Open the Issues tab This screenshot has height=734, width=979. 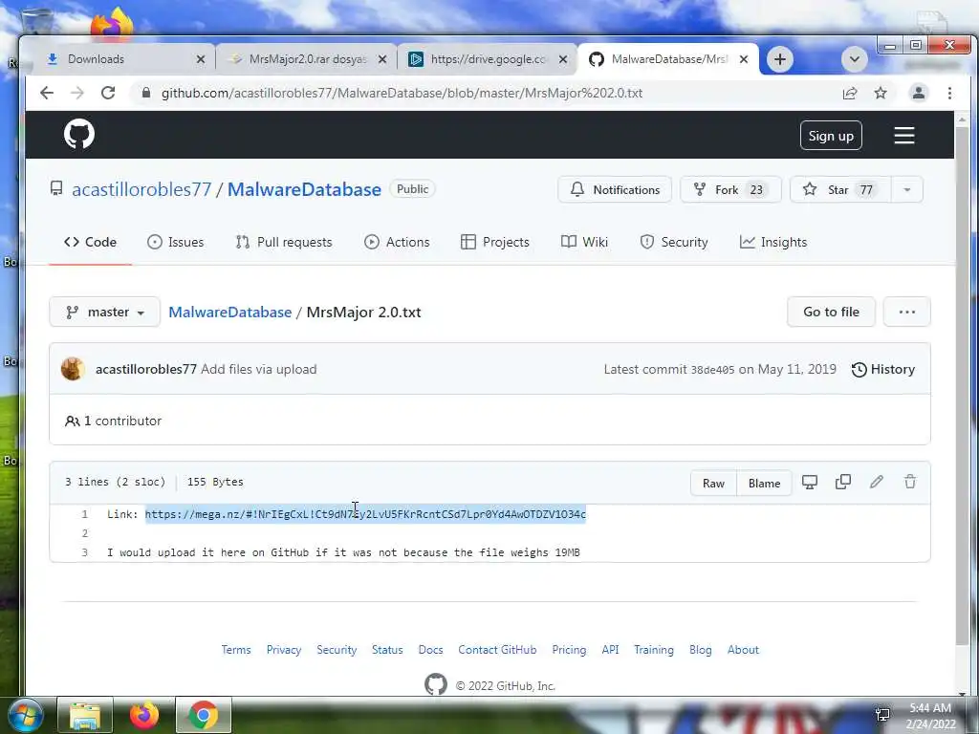coord(176,242)
